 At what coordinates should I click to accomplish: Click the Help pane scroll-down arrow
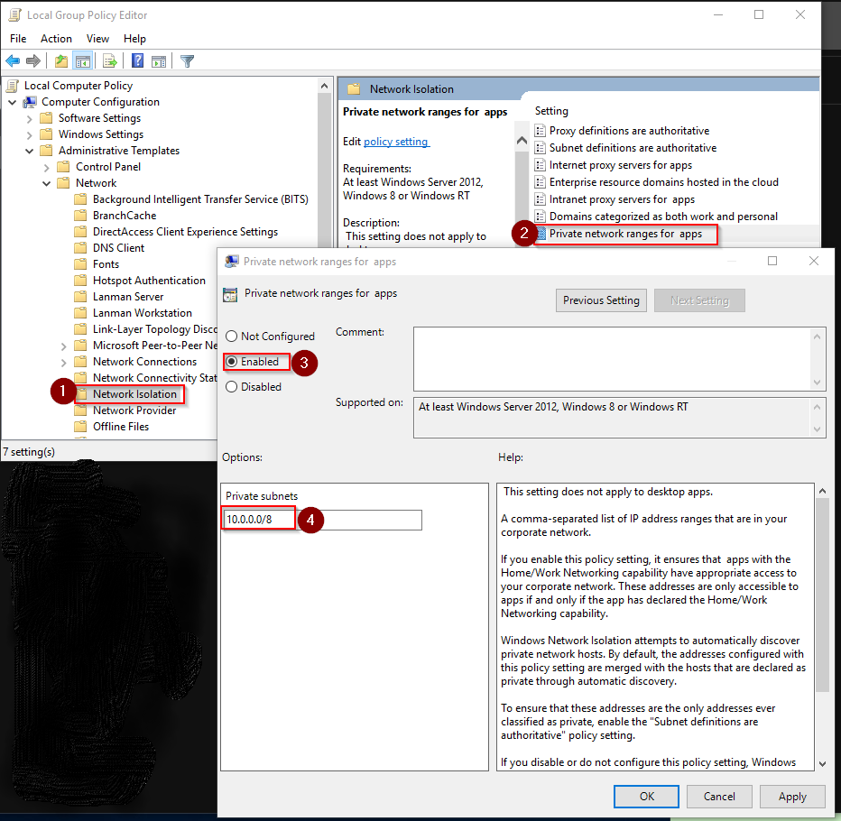822,763
